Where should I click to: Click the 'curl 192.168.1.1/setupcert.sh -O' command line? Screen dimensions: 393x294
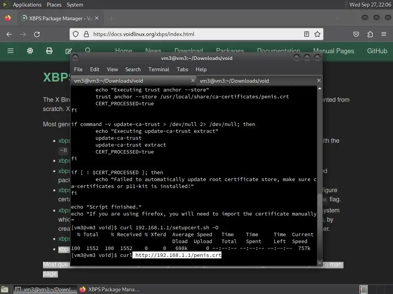point(169,228)
